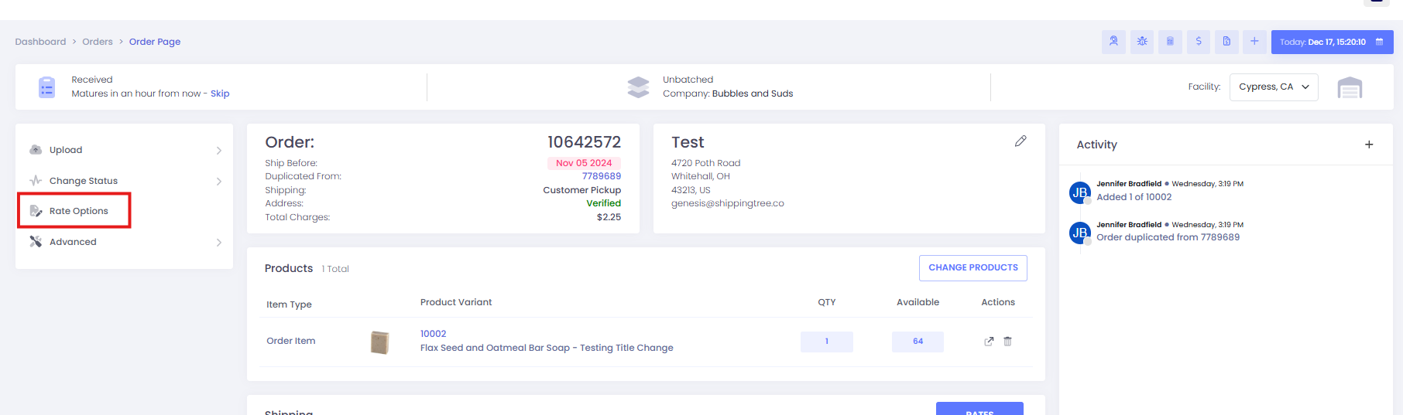Expand the Change Status menu

tap(124, 181)
